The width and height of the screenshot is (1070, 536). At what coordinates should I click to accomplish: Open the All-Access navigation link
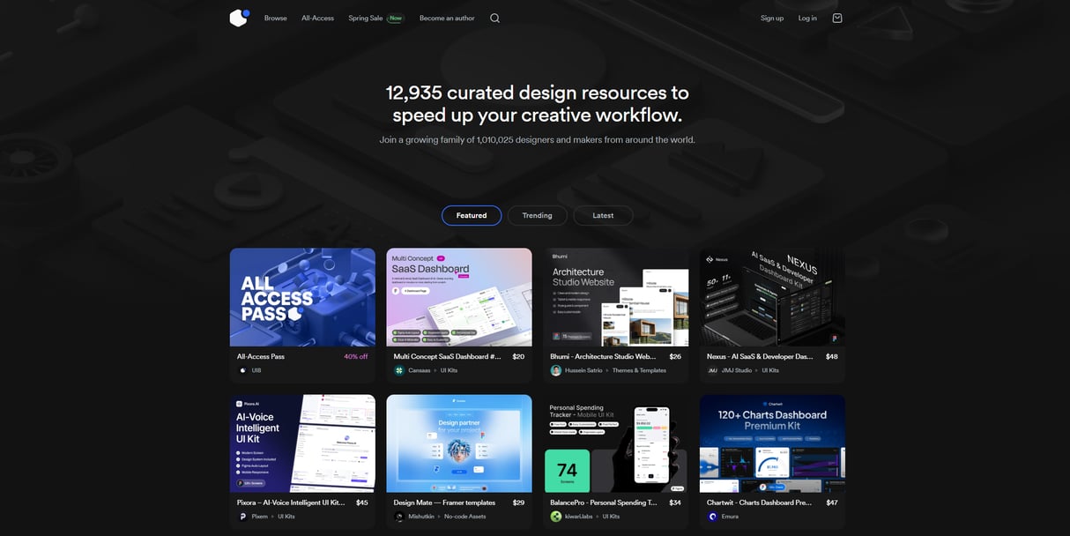tap(317, 18)
